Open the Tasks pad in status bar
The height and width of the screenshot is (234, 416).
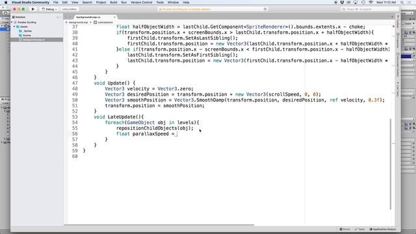(x=360, y=229)
